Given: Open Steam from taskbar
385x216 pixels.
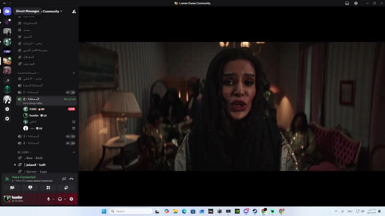Looking at the screenshot, I should pos(255,211).
